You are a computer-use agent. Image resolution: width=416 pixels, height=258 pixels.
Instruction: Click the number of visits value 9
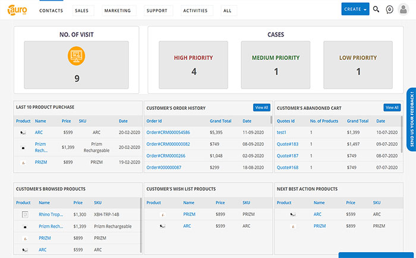coord(77,78)
